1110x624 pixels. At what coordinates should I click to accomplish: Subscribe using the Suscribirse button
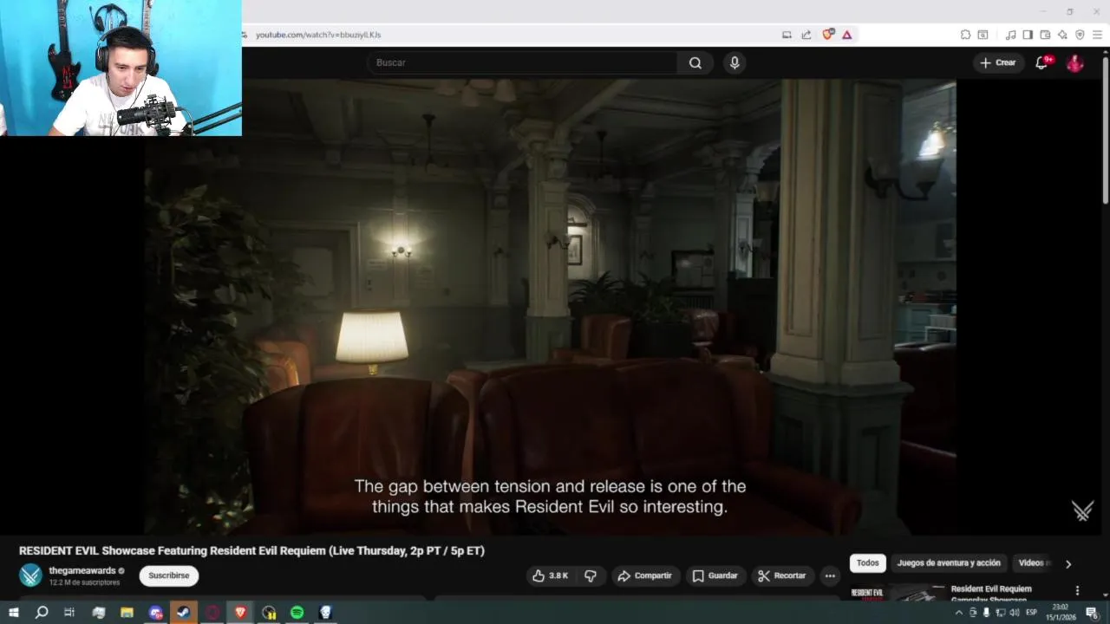click(x=169, y=575)
